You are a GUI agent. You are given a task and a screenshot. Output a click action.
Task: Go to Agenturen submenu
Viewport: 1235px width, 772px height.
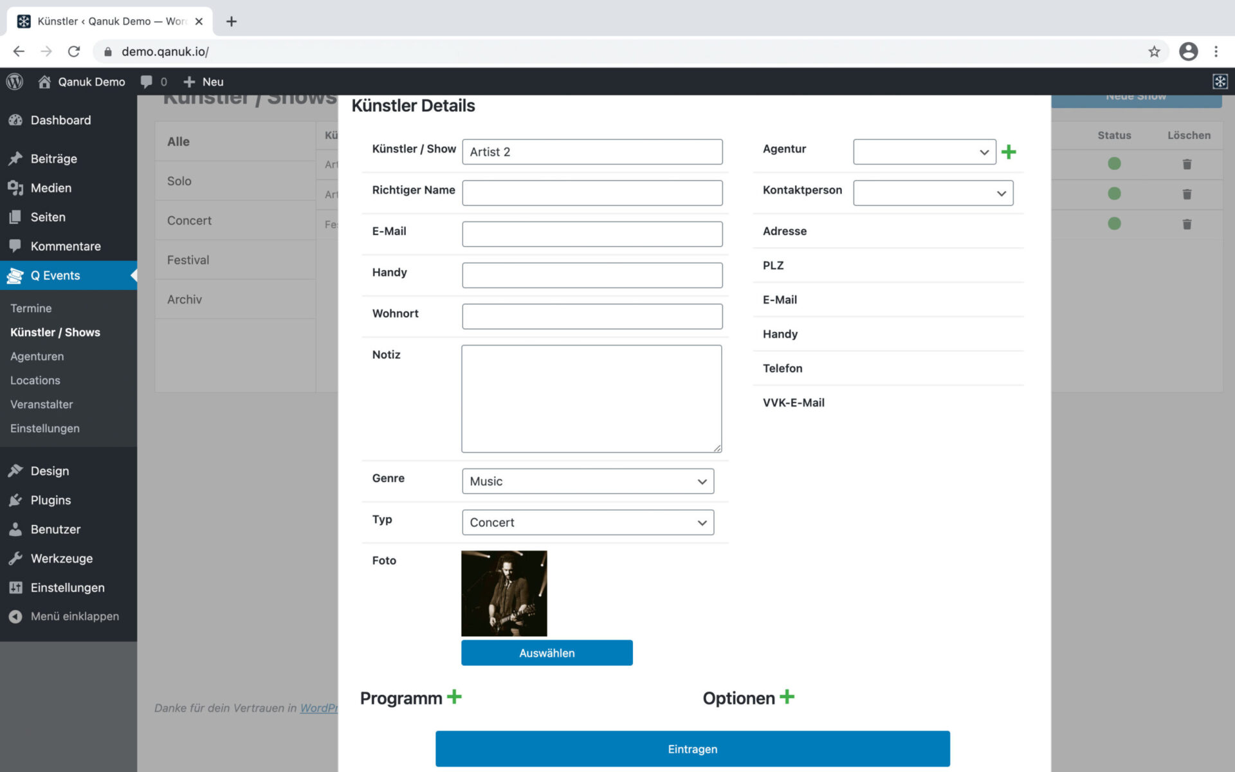tap(37, 356)
